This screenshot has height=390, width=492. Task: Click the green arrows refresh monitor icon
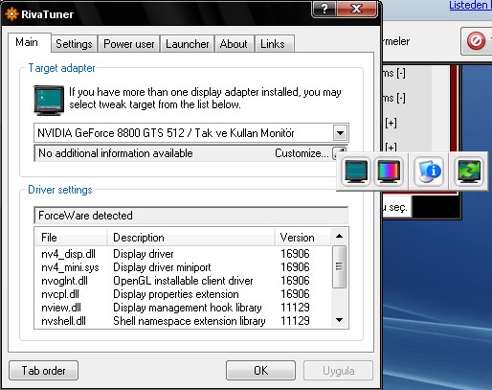coord(469,172)
